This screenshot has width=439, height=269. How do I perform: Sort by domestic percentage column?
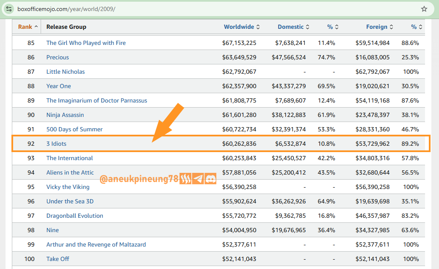point(333,27)
